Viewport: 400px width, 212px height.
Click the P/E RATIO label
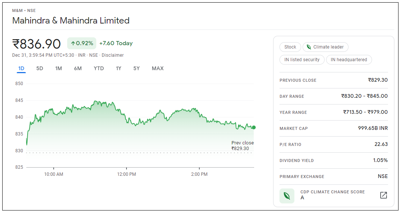click(290, 145)
